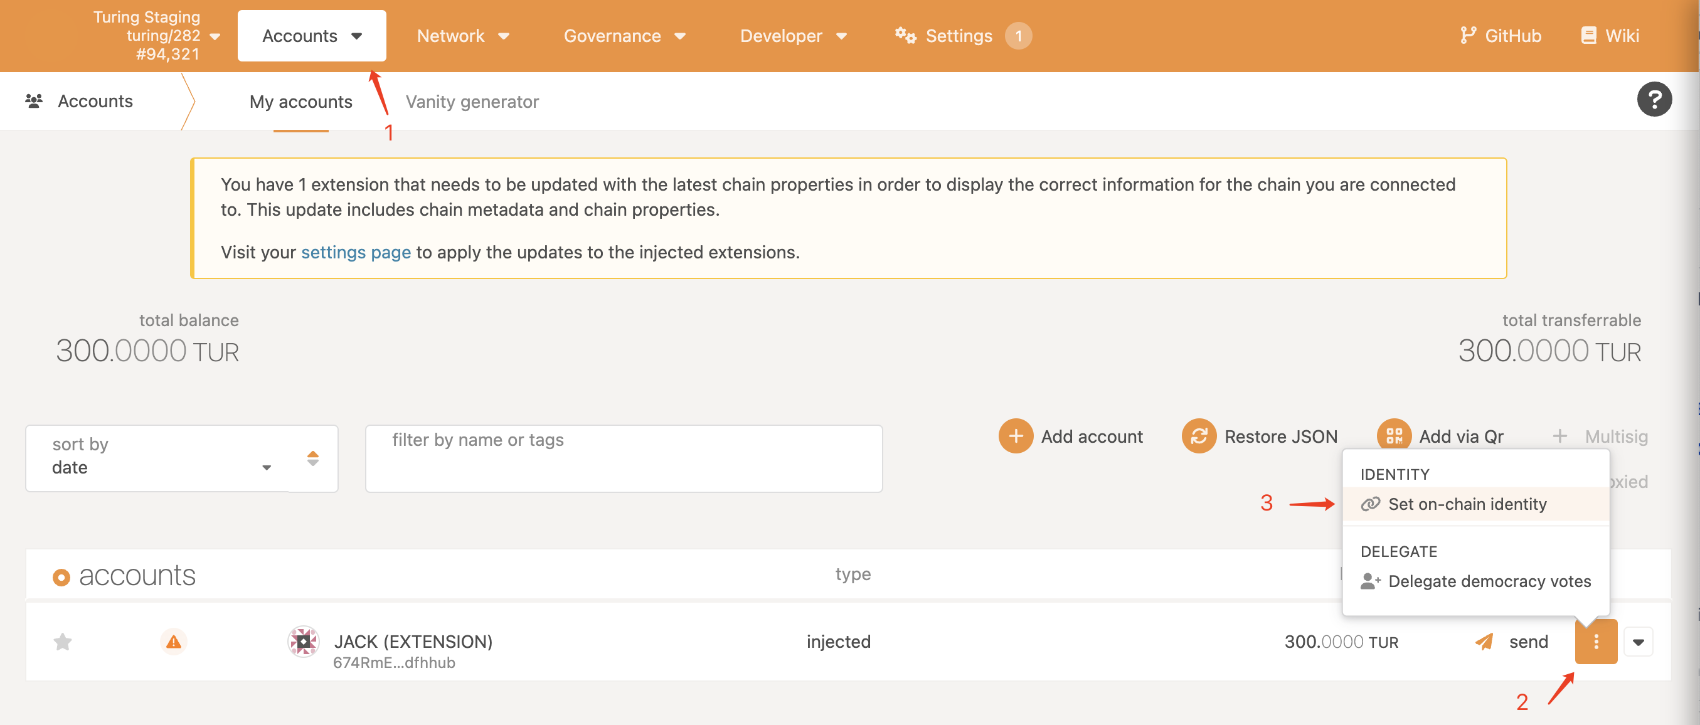1700x725 pixels.
Task: Click the orange warning icon for JACK
Action: [173, 641]
